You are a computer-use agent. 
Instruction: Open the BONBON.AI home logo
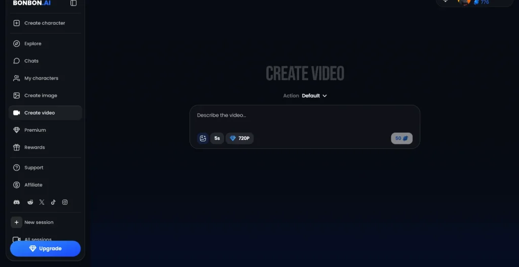(32, 3)
